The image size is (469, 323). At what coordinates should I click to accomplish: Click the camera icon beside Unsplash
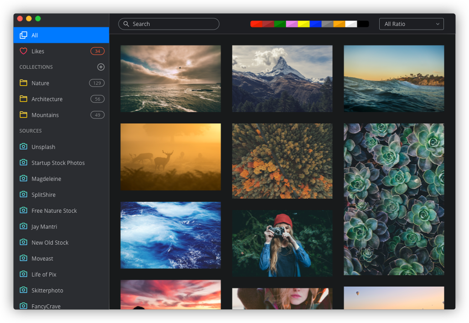click(x=24, y=147)
